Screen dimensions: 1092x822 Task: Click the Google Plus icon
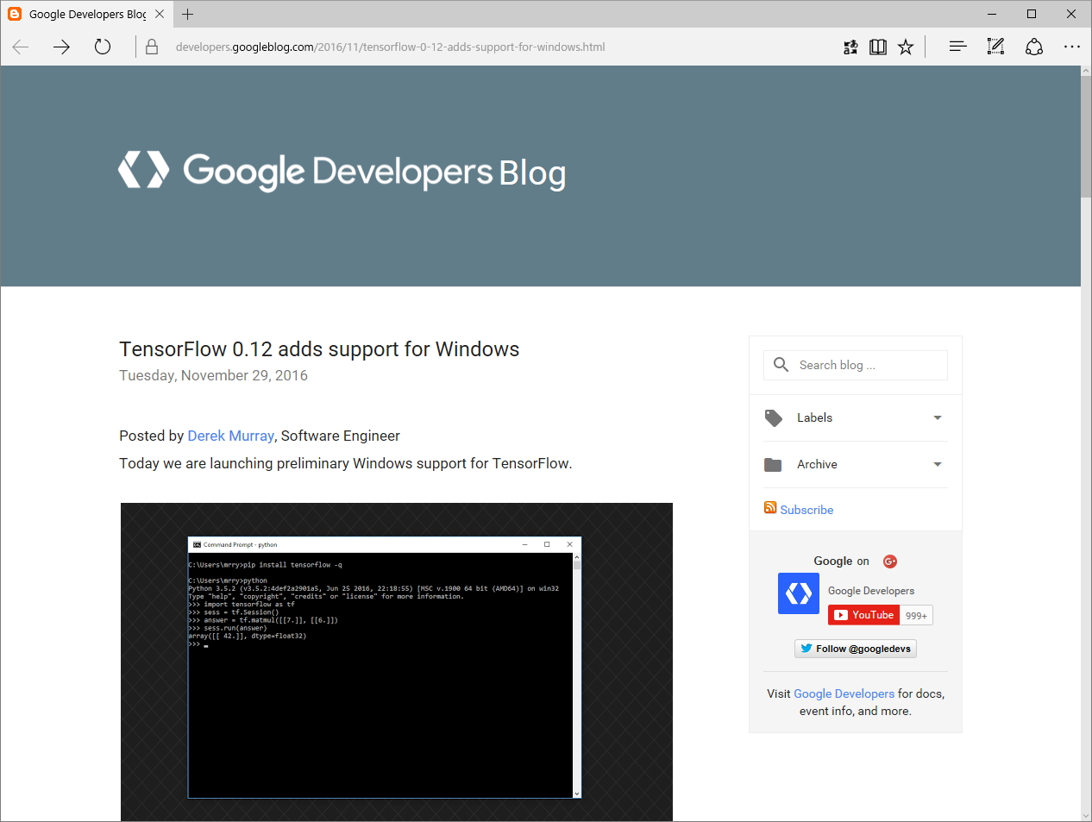point(889,561)
